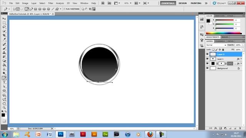Switch to Design workspace

(183, 3)
